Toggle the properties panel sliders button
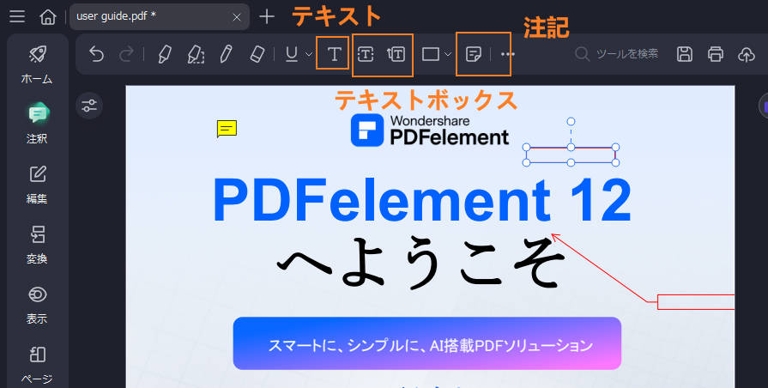Screen dimensions: 768x388 point(89,106)
